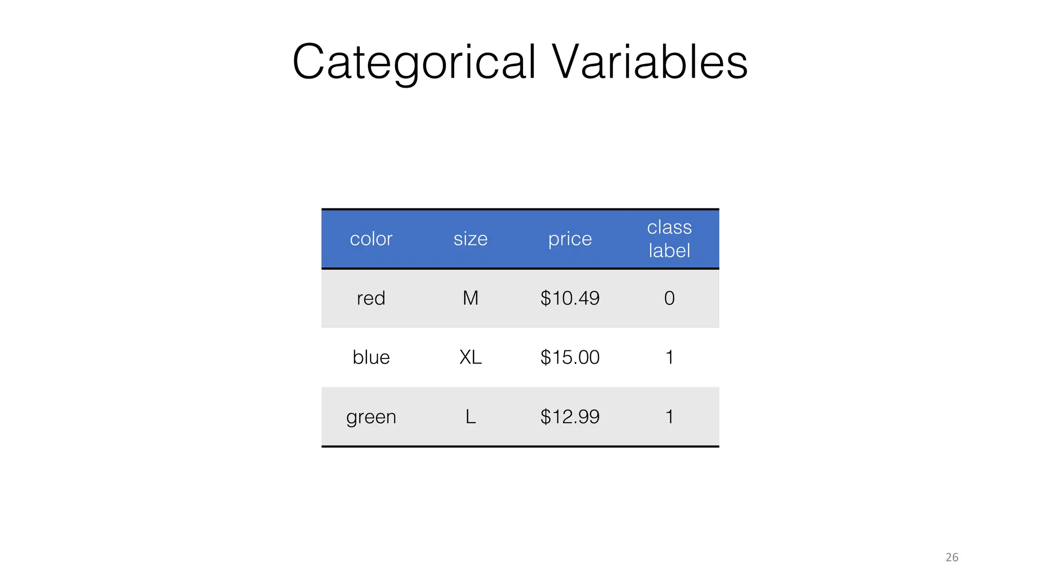The height and width of the screenshot is (584, 1038).
Task: Click the green color cell
Action: click(x=371, y=417)
